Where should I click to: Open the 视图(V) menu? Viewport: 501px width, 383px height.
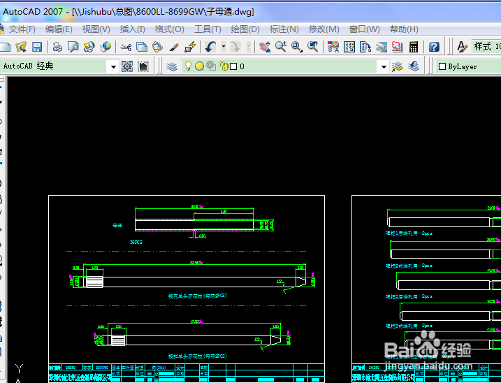click(96, 29)
